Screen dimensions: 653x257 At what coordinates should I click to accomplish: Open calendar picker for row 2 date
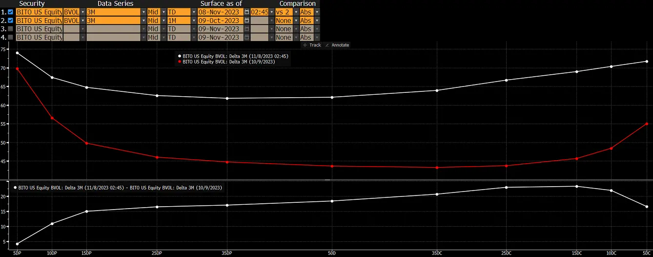tap(247, 20)
